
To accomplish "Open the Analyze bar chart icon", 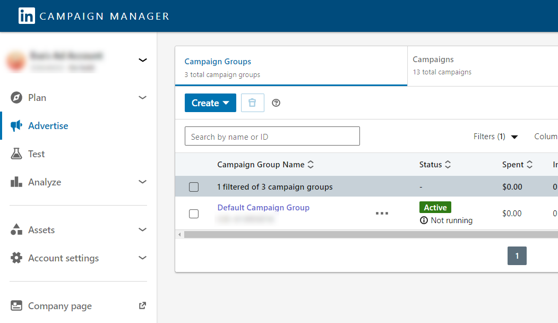I will click(x=16, y=182).
